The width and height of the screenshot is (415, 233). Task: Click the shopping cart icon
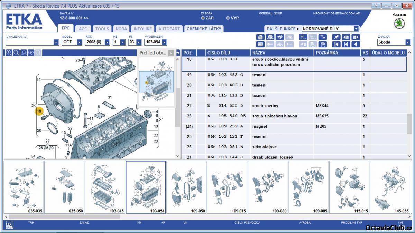(323, 37)
